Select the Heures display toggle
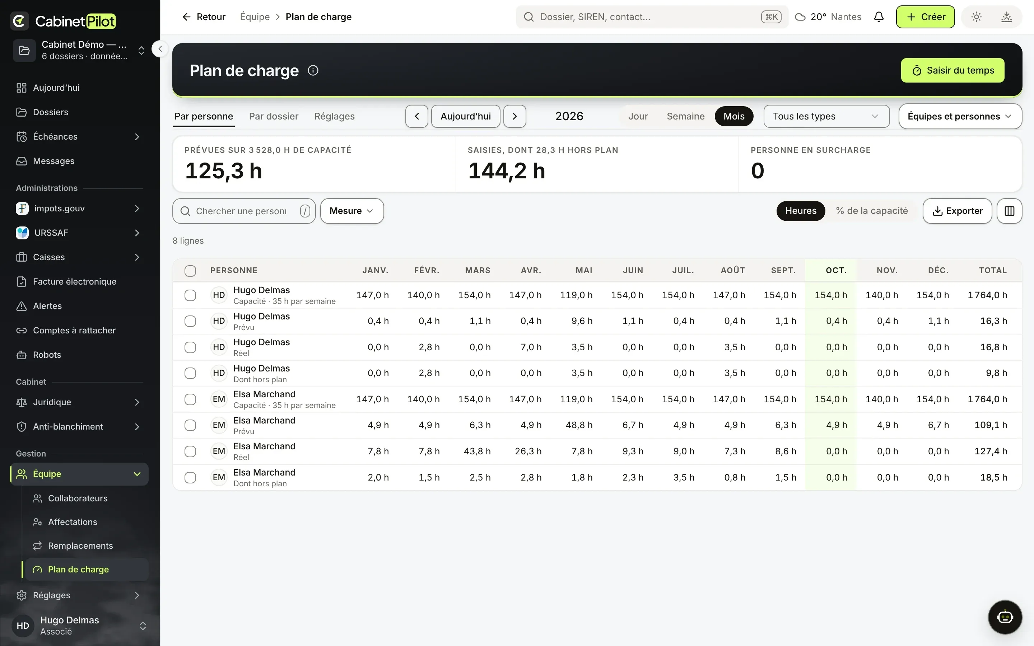 (801, 211)
